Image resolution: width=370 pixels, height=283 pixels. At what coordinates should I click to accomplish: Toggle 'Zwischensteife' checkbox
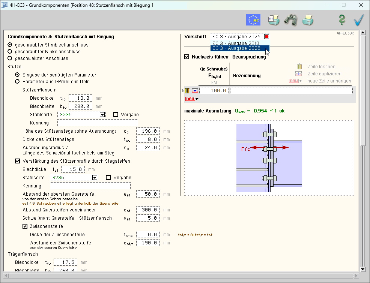tap(25, 226)
